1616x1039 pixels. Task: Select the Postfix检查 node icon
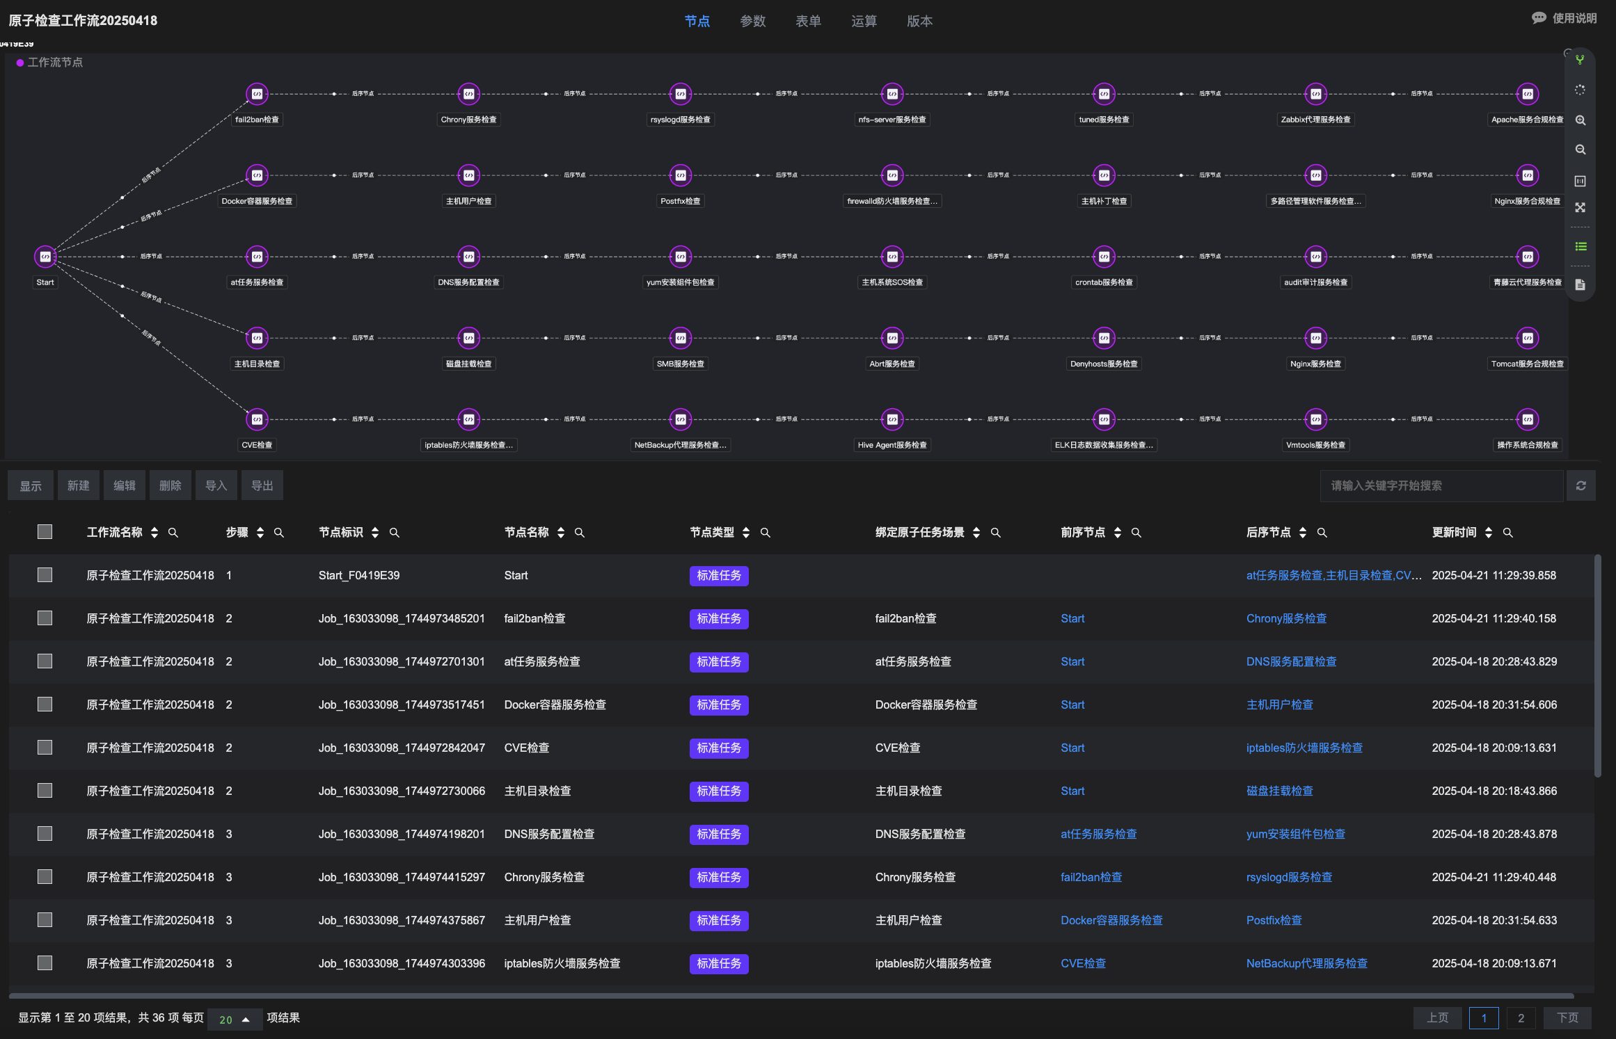[x=680, y=175]
